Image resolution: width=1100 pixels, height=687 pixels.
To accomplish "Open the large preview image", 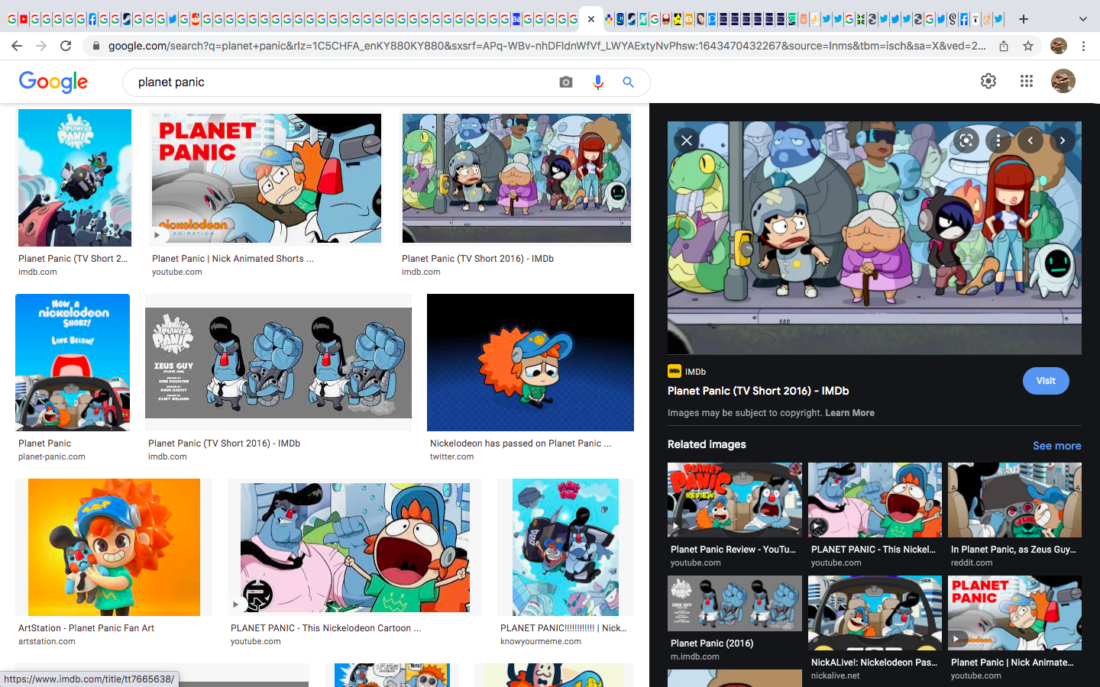I will coord(875,237).
